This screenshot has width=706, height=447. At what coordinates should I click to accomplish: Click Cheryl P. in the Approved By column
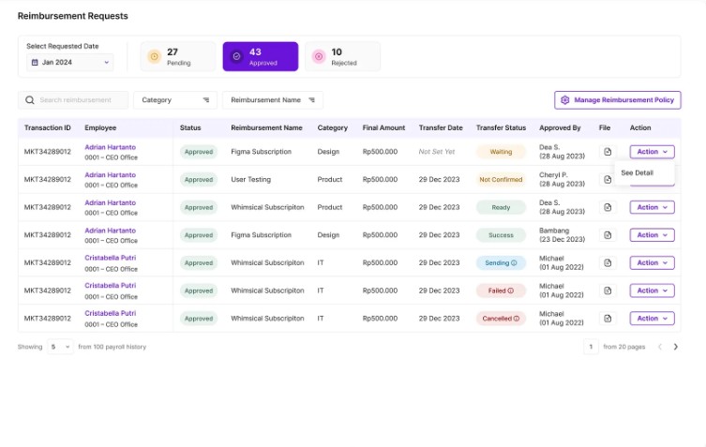(553, 175)
